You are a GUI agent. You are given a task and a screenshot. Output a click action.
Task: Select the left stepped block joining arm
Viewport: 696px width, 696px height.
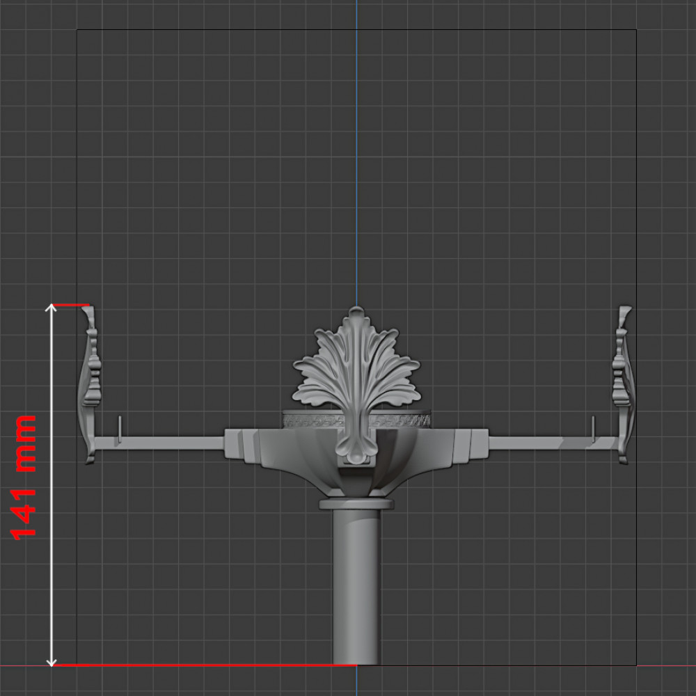point(241,445)
